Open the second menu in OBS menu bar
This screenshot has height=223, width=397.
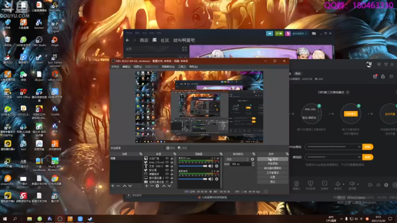point(127,67)
